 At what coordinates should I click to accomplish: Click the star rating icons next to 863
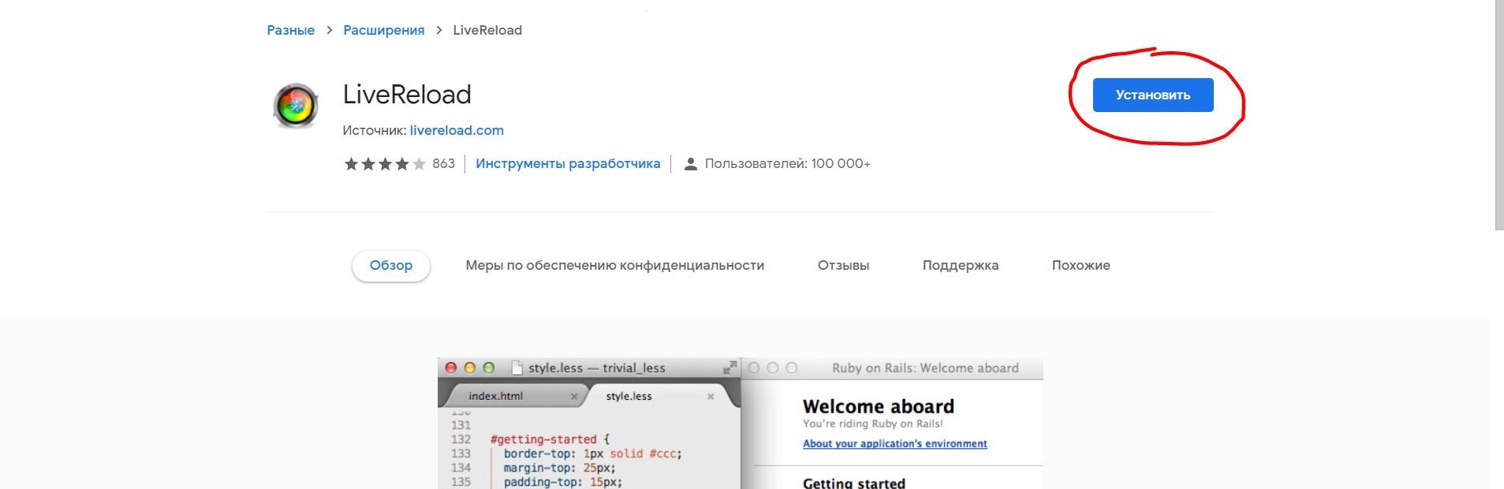(x=385, y=164)
